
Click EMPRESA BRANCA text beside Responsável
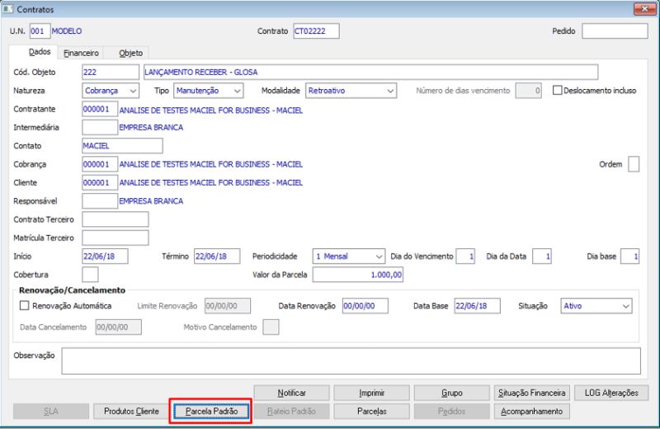pos(151,201)
